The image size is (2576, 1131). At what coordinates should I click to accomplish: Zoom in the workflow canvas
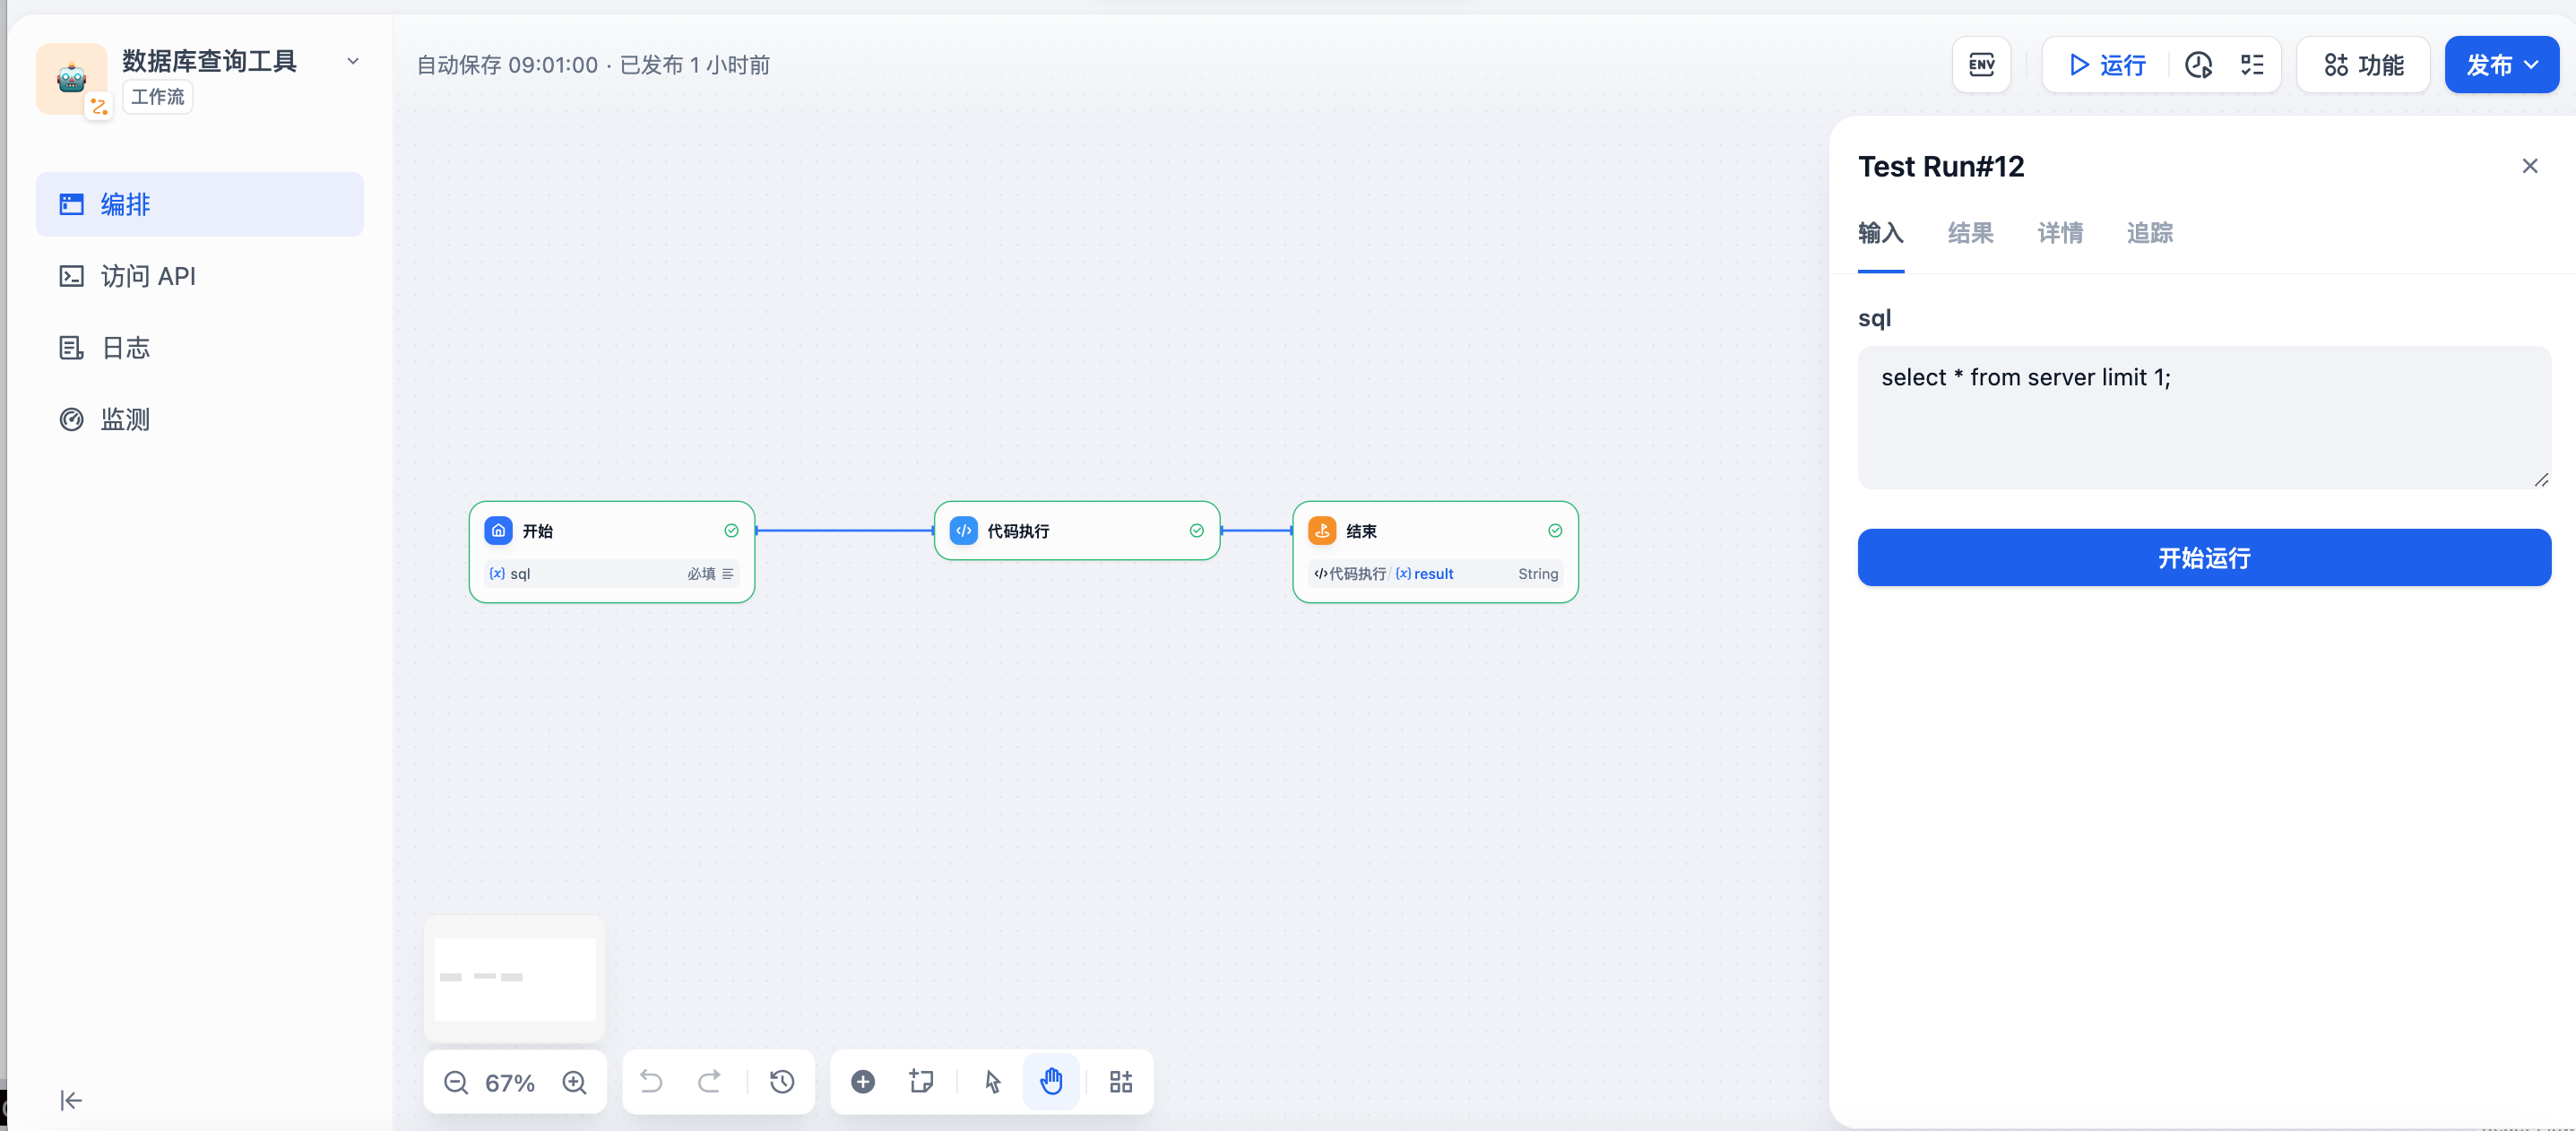pos(574,1082)
